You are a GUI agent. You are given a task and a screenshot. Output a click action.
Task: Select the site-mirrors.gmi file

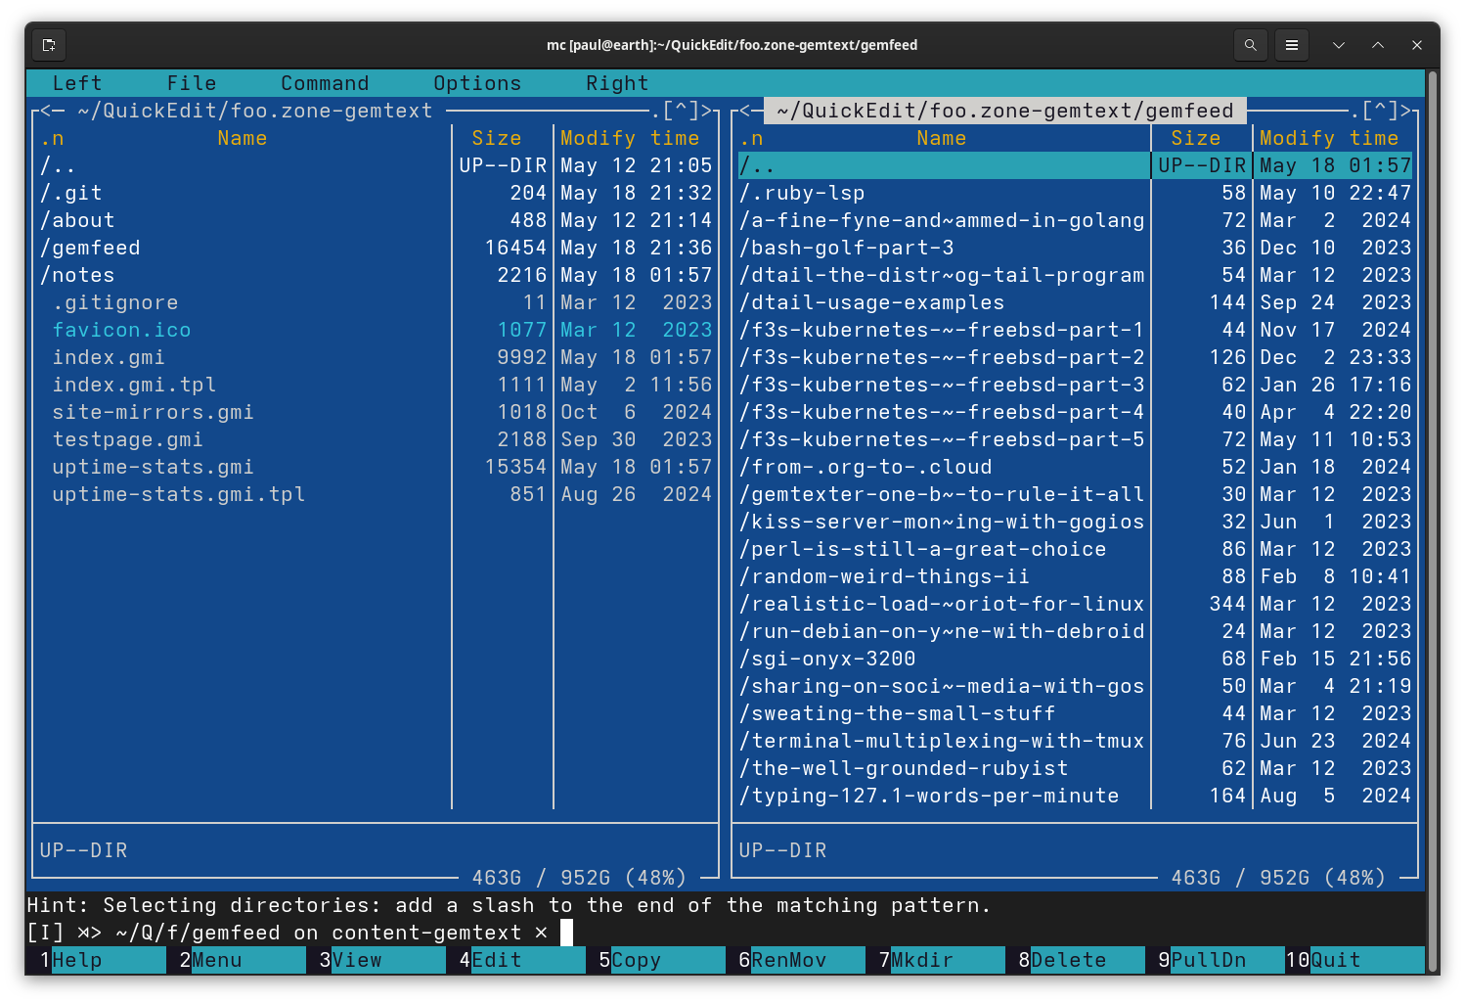[377, 412]
